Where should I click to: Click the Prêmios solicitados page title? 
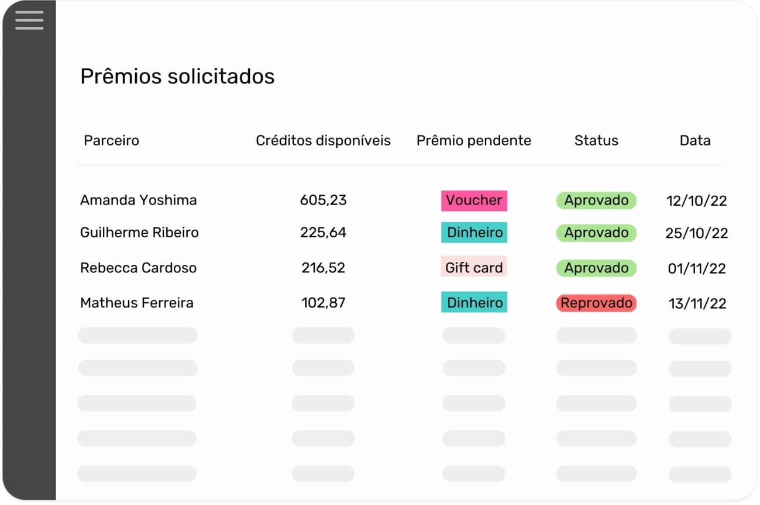pos(177,76)
